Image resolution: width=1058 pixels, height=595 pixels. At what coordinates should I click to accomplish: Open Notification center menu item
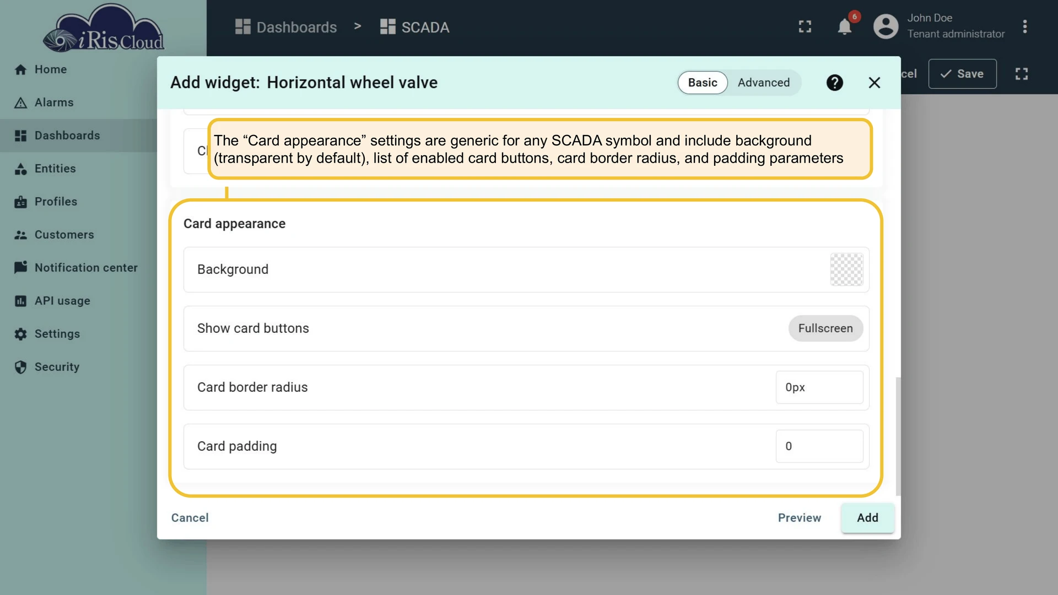pos(78,268)
